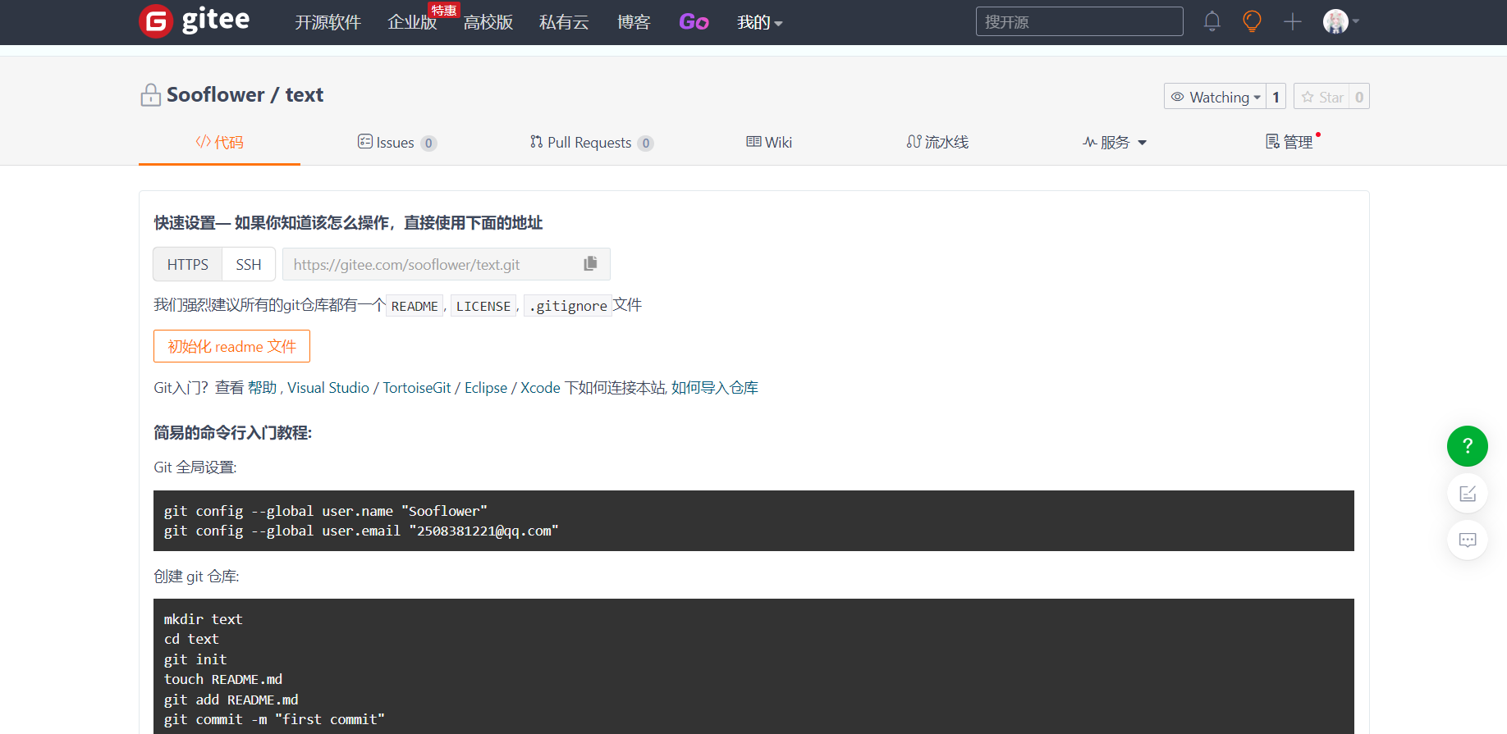Click the git commit "first commit" line
The width and height of the screenshot is (1507, 734).
(x=274, y=719)
